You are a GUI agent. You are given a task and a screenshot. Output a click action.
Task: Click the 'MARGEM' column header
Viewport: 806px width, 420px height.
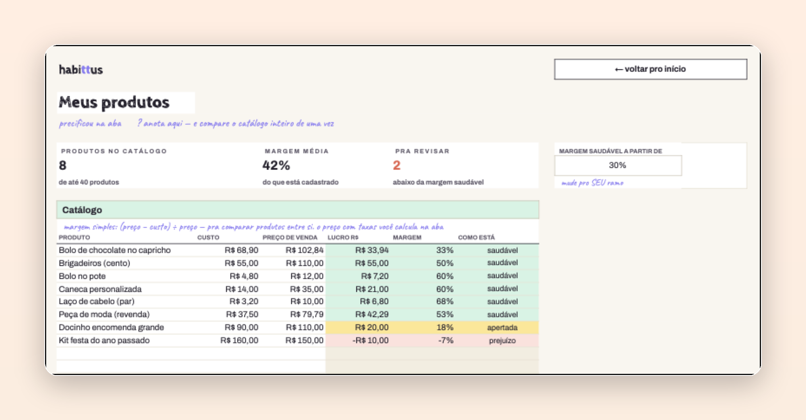[407, 238]
